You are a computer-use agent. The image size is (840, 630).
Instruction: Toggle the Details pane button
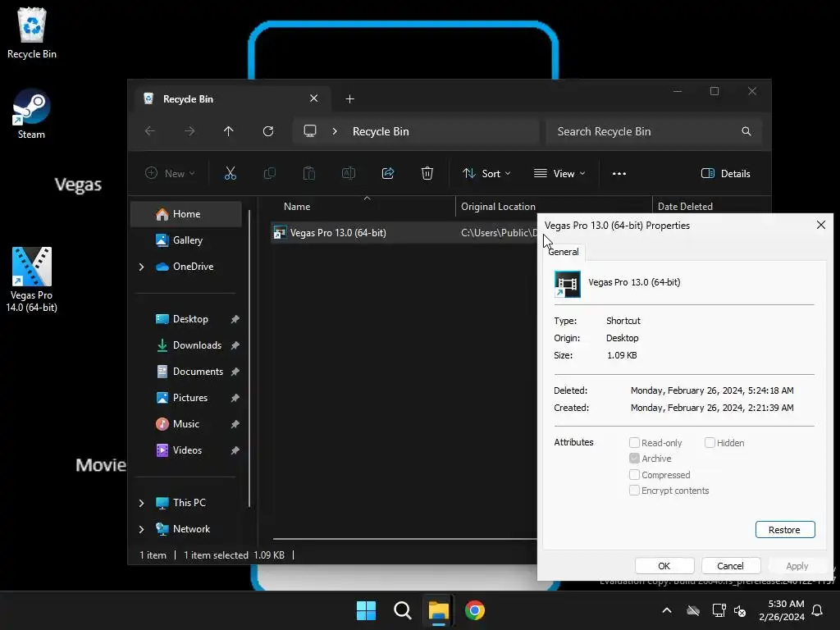pyautogui.click(x=726, y=174)
